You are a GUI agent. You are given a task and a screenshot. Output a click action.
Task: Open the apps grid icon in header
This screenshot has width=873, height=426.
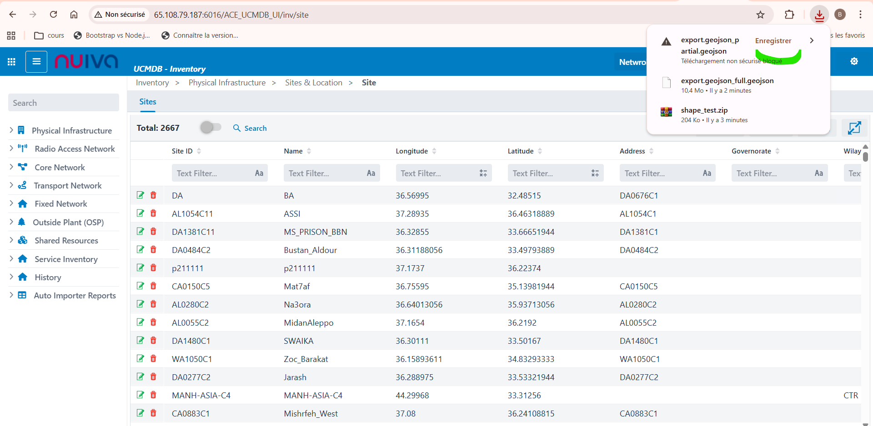coord(11,62)
